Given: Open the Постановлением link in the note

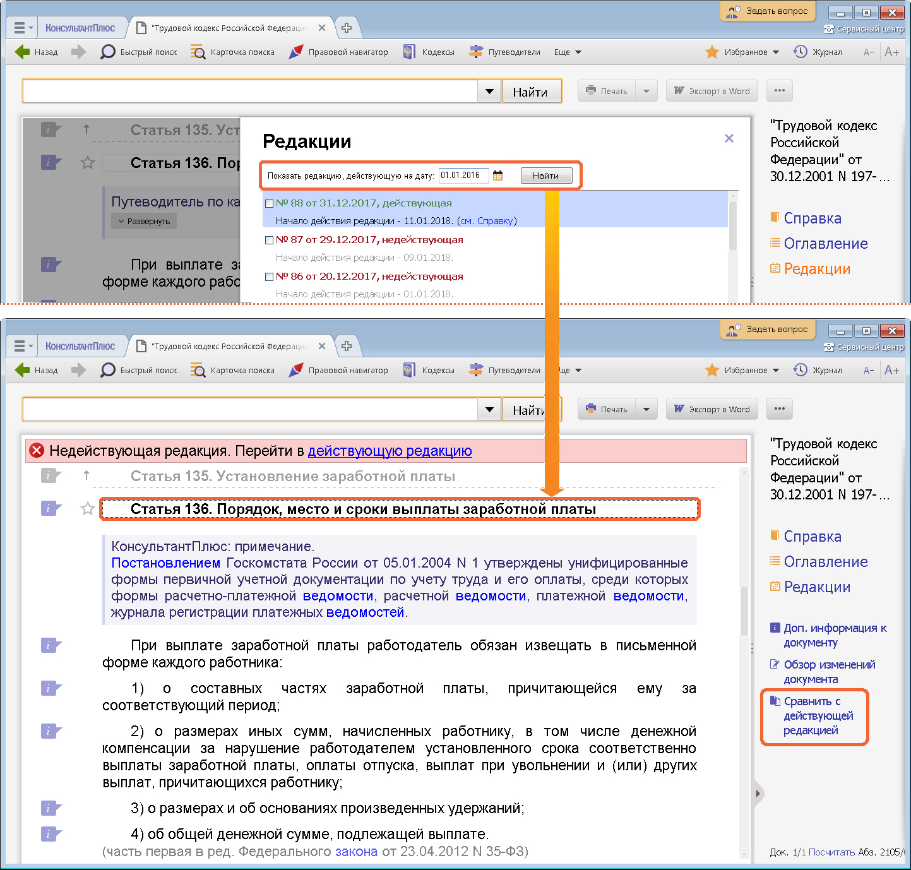Looking at the screenshot, I should (165, 563).
